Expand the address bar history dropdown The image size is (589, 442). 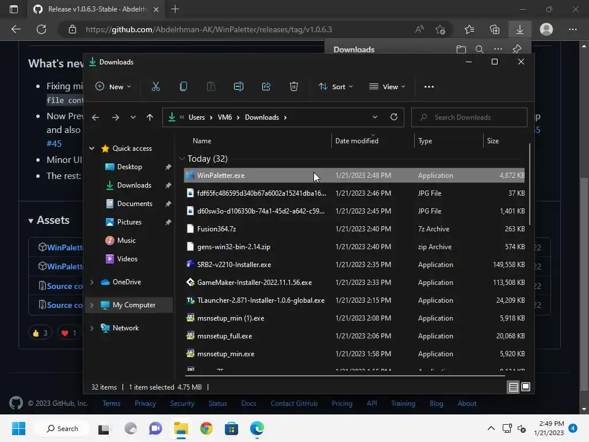click(x=374, y=117)
